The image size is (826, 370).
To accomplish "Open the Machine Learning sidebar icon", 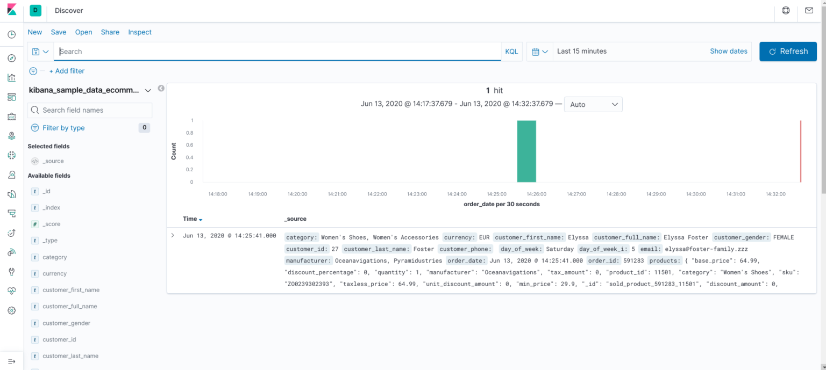I will tap(11, 155).
